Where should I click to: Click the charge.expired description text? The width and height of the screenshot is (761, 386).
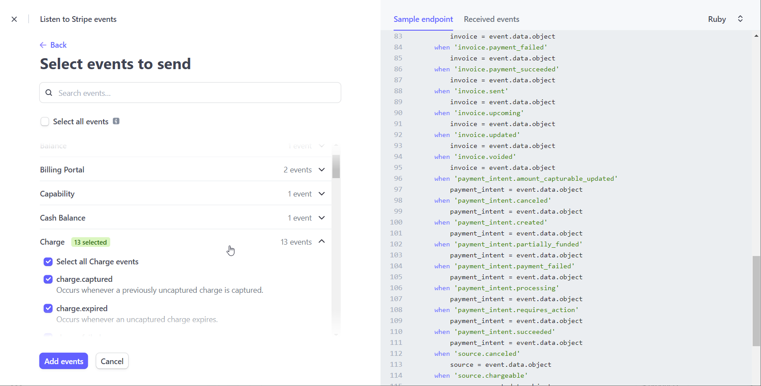(x=137, y=319)
